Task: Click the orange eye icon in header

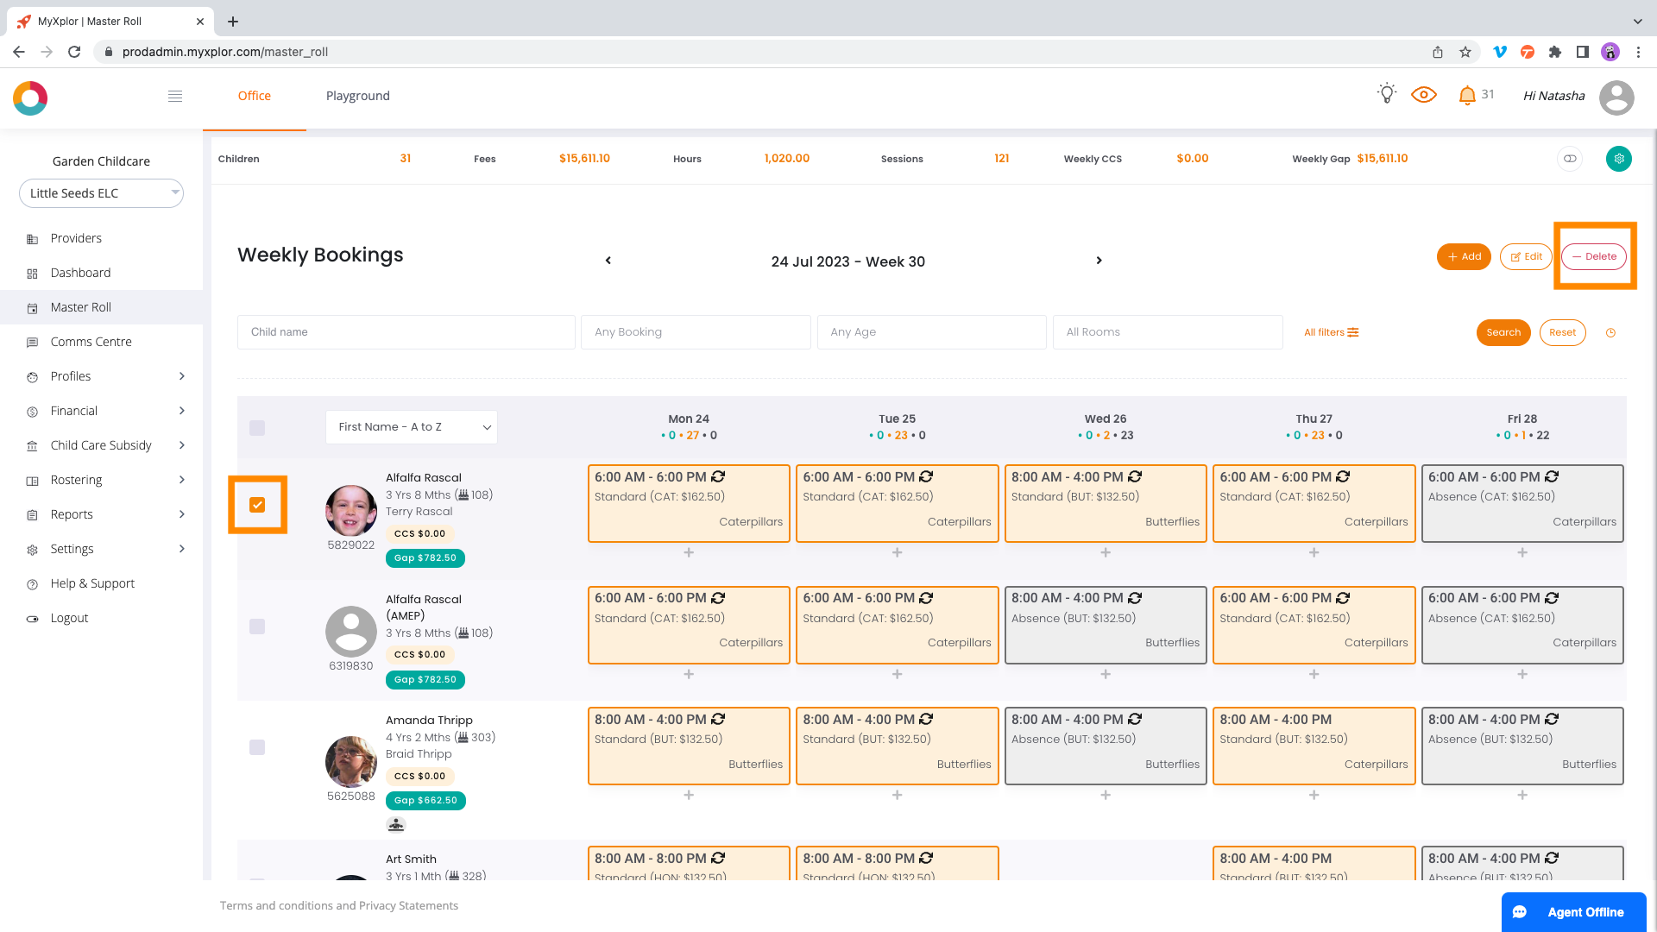Action: pos(1423,95)
